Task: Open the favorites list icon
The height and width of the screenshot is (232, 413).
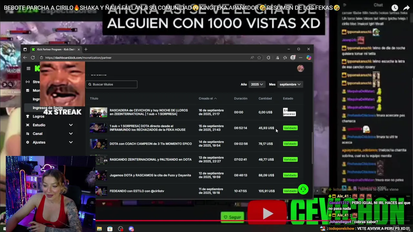Action: (x=285, y=57)
